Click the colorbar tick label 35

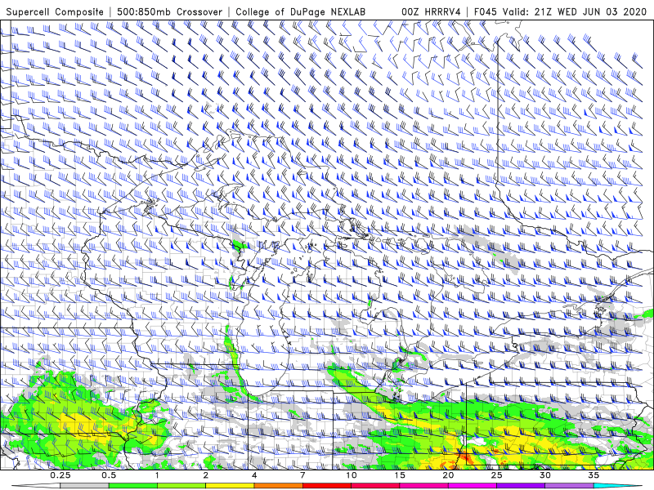(594, 475)
